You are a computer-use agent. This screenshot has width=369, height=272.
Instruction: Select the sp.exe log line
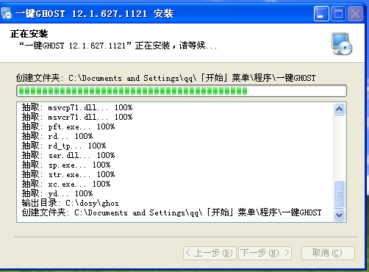pos(66,165)
